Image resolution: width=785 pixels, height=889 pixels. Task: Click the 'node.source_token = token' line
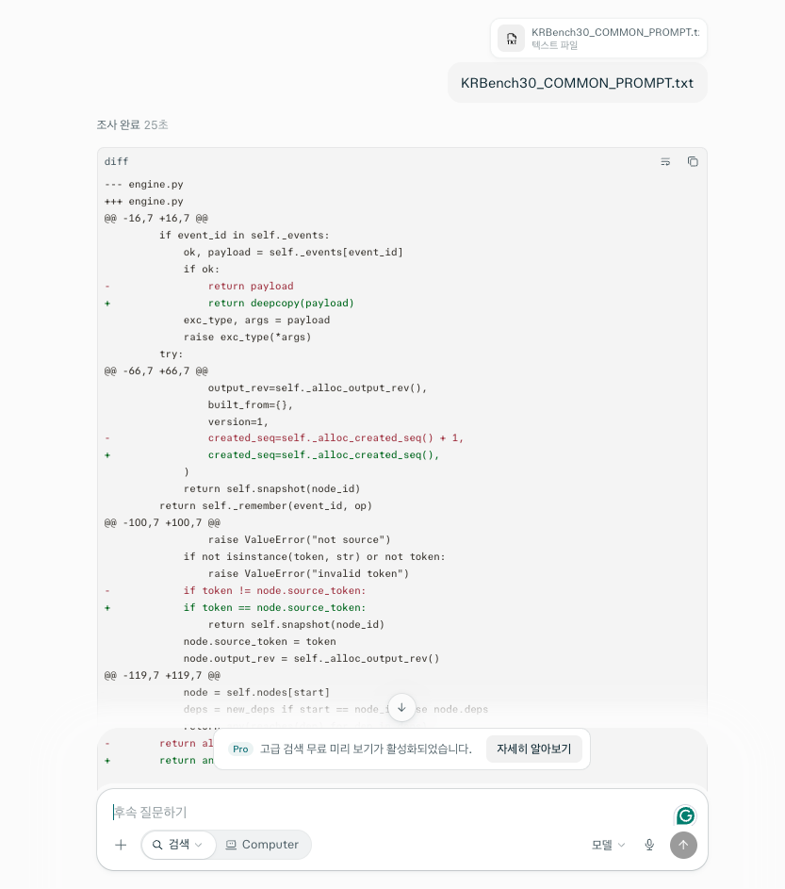(x=259, y=641)
